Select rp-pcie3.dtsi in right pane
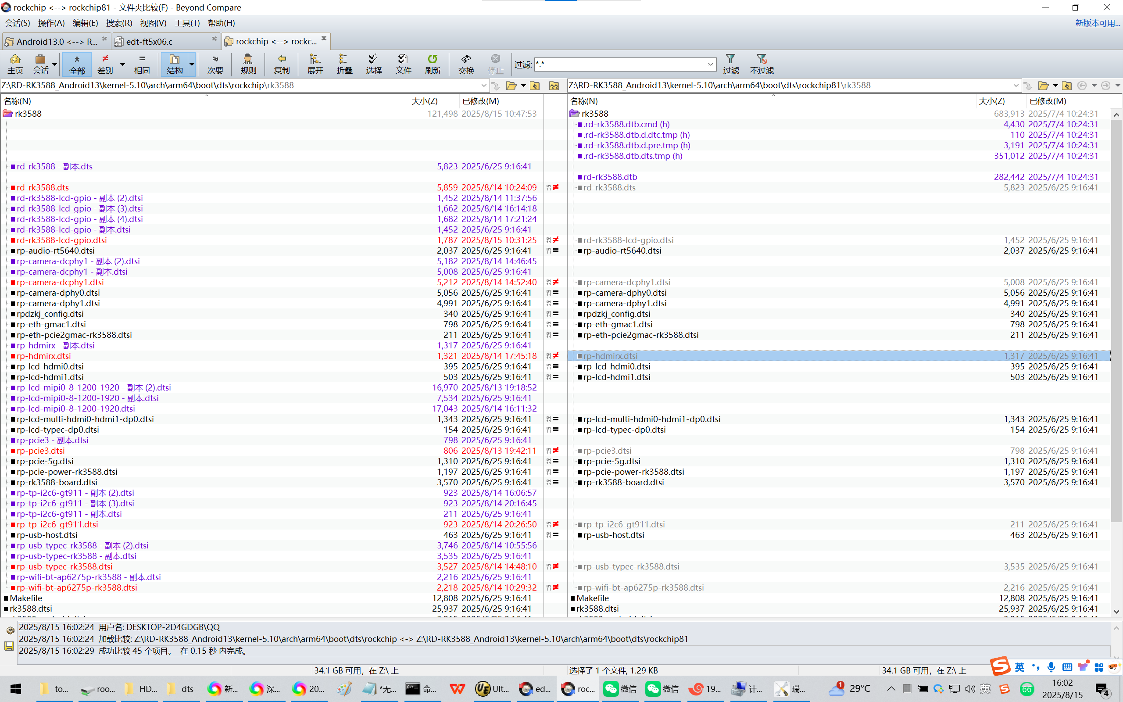Viewport: 1123px width, 702px height. click(607, 451)
